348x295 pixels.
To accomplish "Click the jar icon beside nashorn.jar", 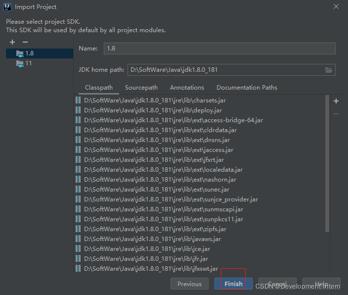I will (x=78, y=179).
